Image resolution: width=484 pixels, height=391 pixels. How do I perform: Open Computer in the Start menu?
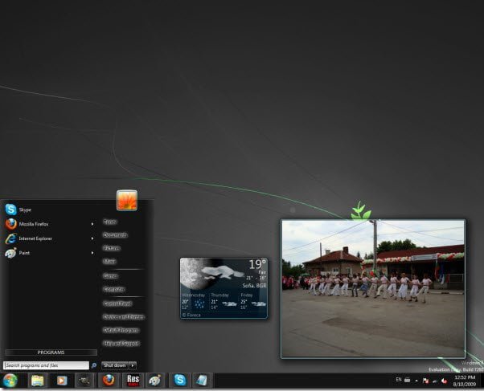(114, 289)
